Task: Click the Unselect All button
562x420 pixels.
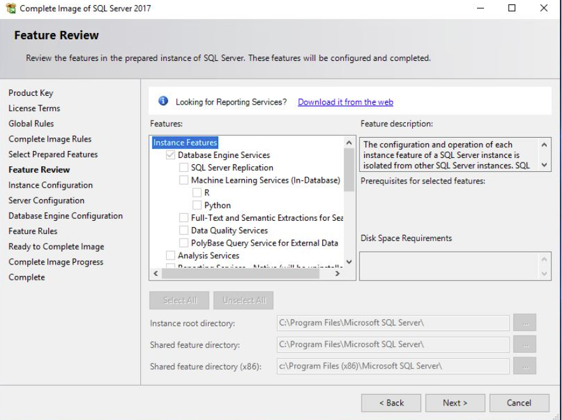Action: pos(244,300)
